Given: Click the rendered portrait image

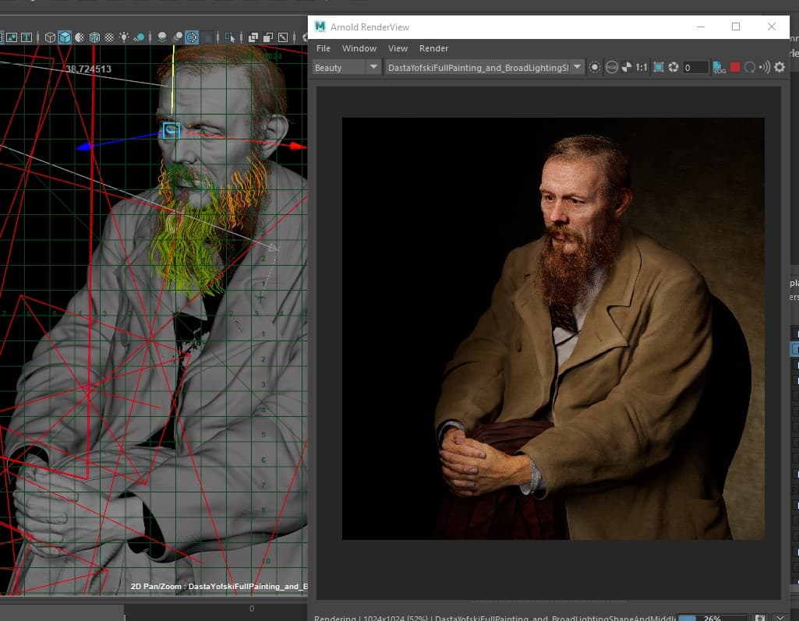Looking at the screenshot, I should tap(553, 329).
